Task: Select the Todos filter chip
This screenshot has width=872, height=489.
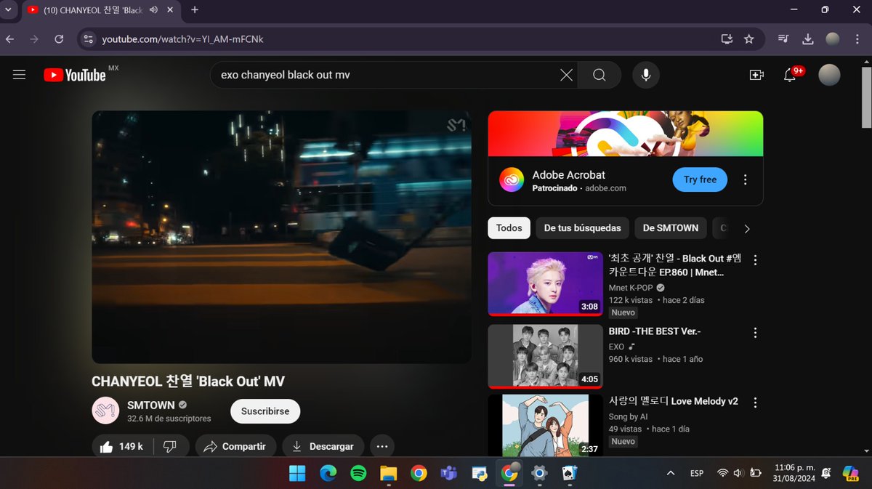Action: click(509, 228)
